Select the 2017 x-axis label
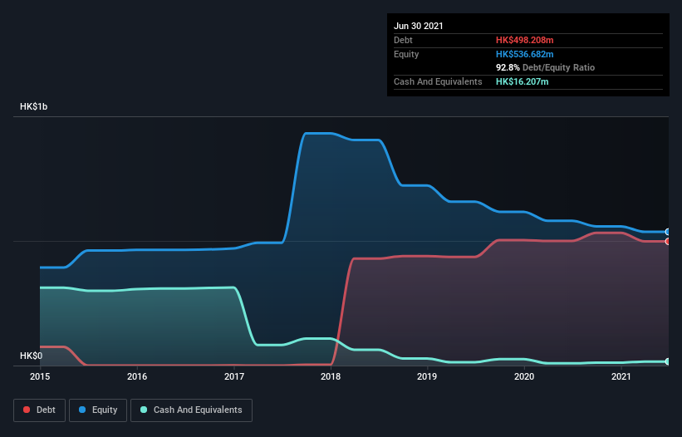Image resolution: width=682 pixels, height=437 pixels. (234, 376)
